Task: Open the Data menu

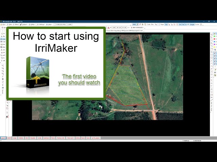Action: point(9,24)
